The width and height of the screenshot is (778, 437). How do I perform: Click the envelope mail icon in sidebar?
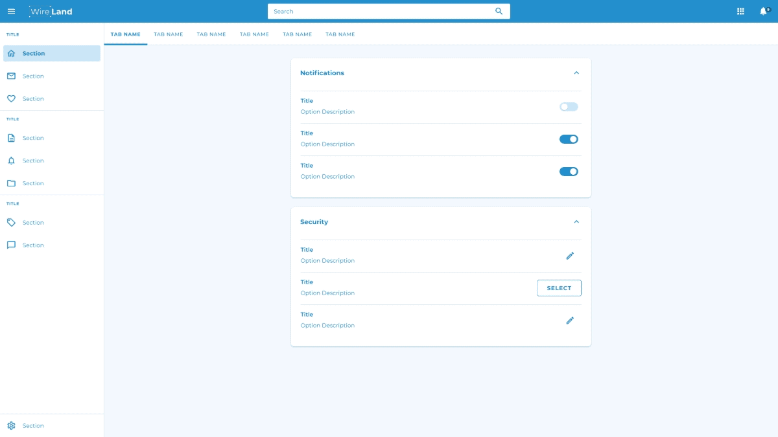(11, 76)
